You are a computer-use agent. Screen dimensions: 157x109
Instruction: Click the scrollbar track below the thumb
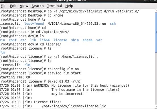click(x=156, y=78)
